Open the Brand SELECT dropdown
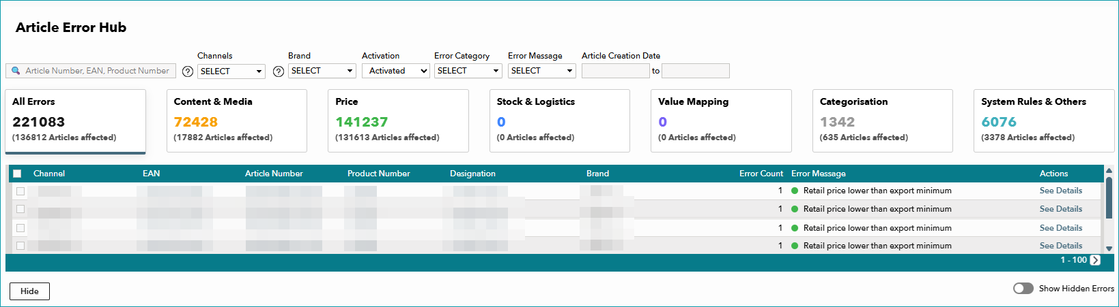1119x307 pixels. coord(322,71)
